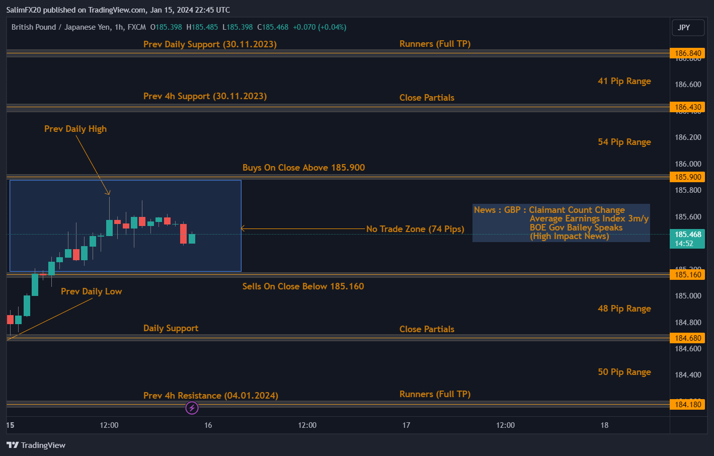
Task: Open the JPY currency selector
Action: (687, 28)
